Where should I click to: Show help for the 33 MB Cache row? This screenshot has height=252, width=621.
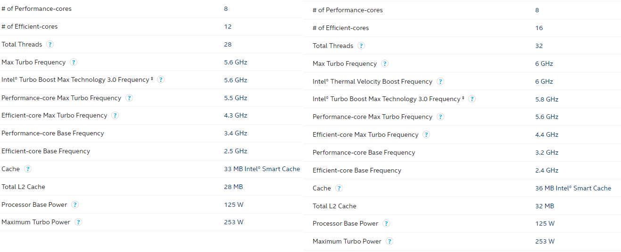pos(28,169)
